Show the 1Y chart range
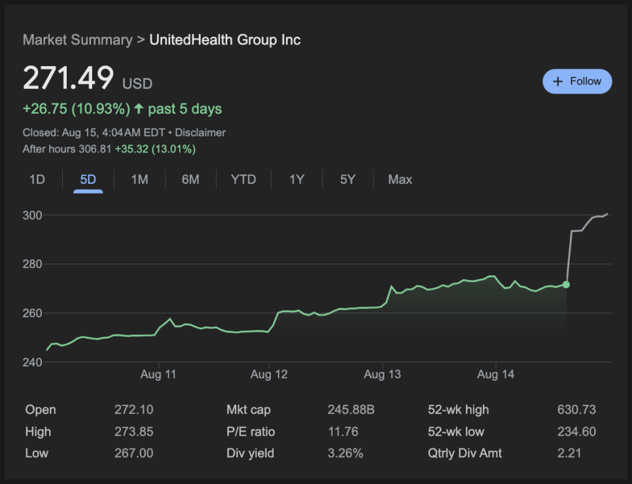 (x=296, y=179)
